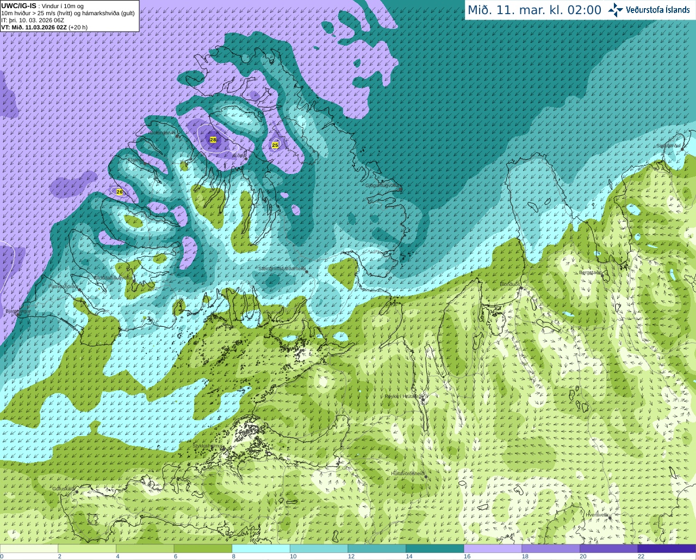Click the 10–12 m/s legend color

[319, 549]
